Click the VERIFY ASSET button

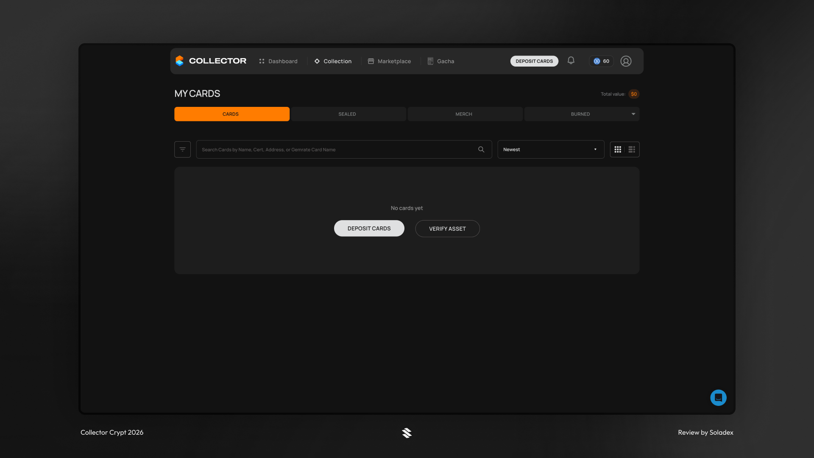tap(447, 228)
